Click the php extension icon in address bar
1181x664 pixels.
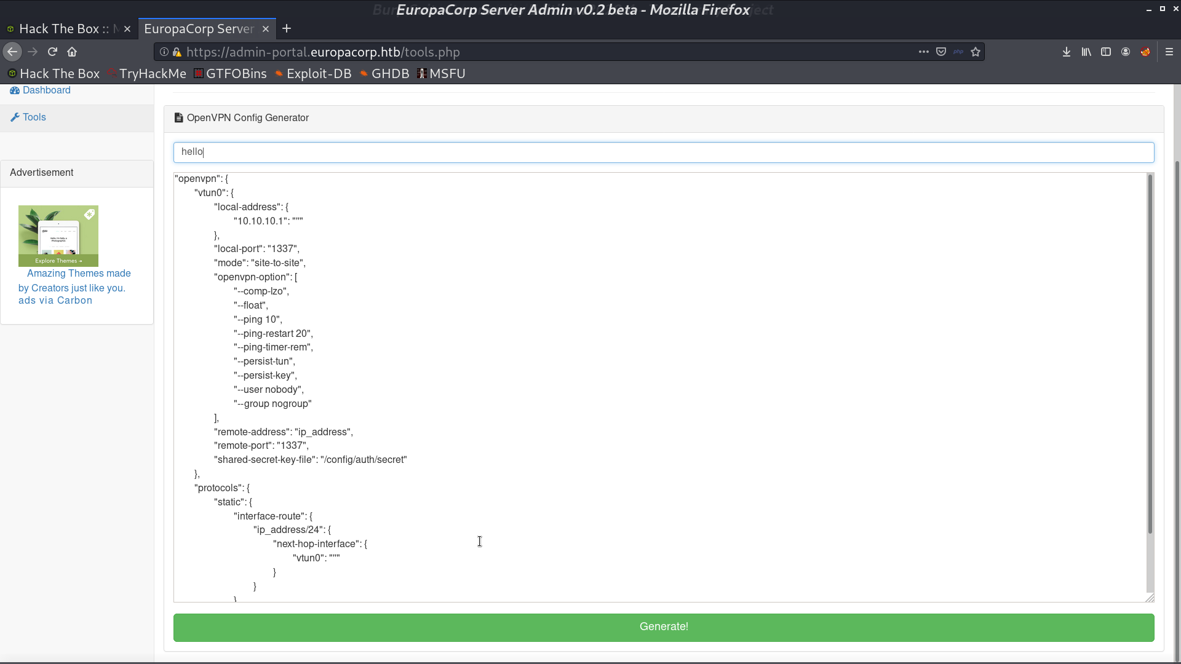click(x=958, y=52)
